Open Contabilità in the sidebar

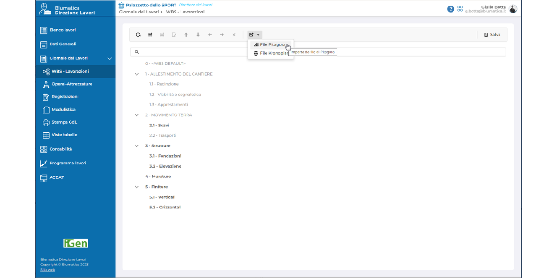coord(60,149)
